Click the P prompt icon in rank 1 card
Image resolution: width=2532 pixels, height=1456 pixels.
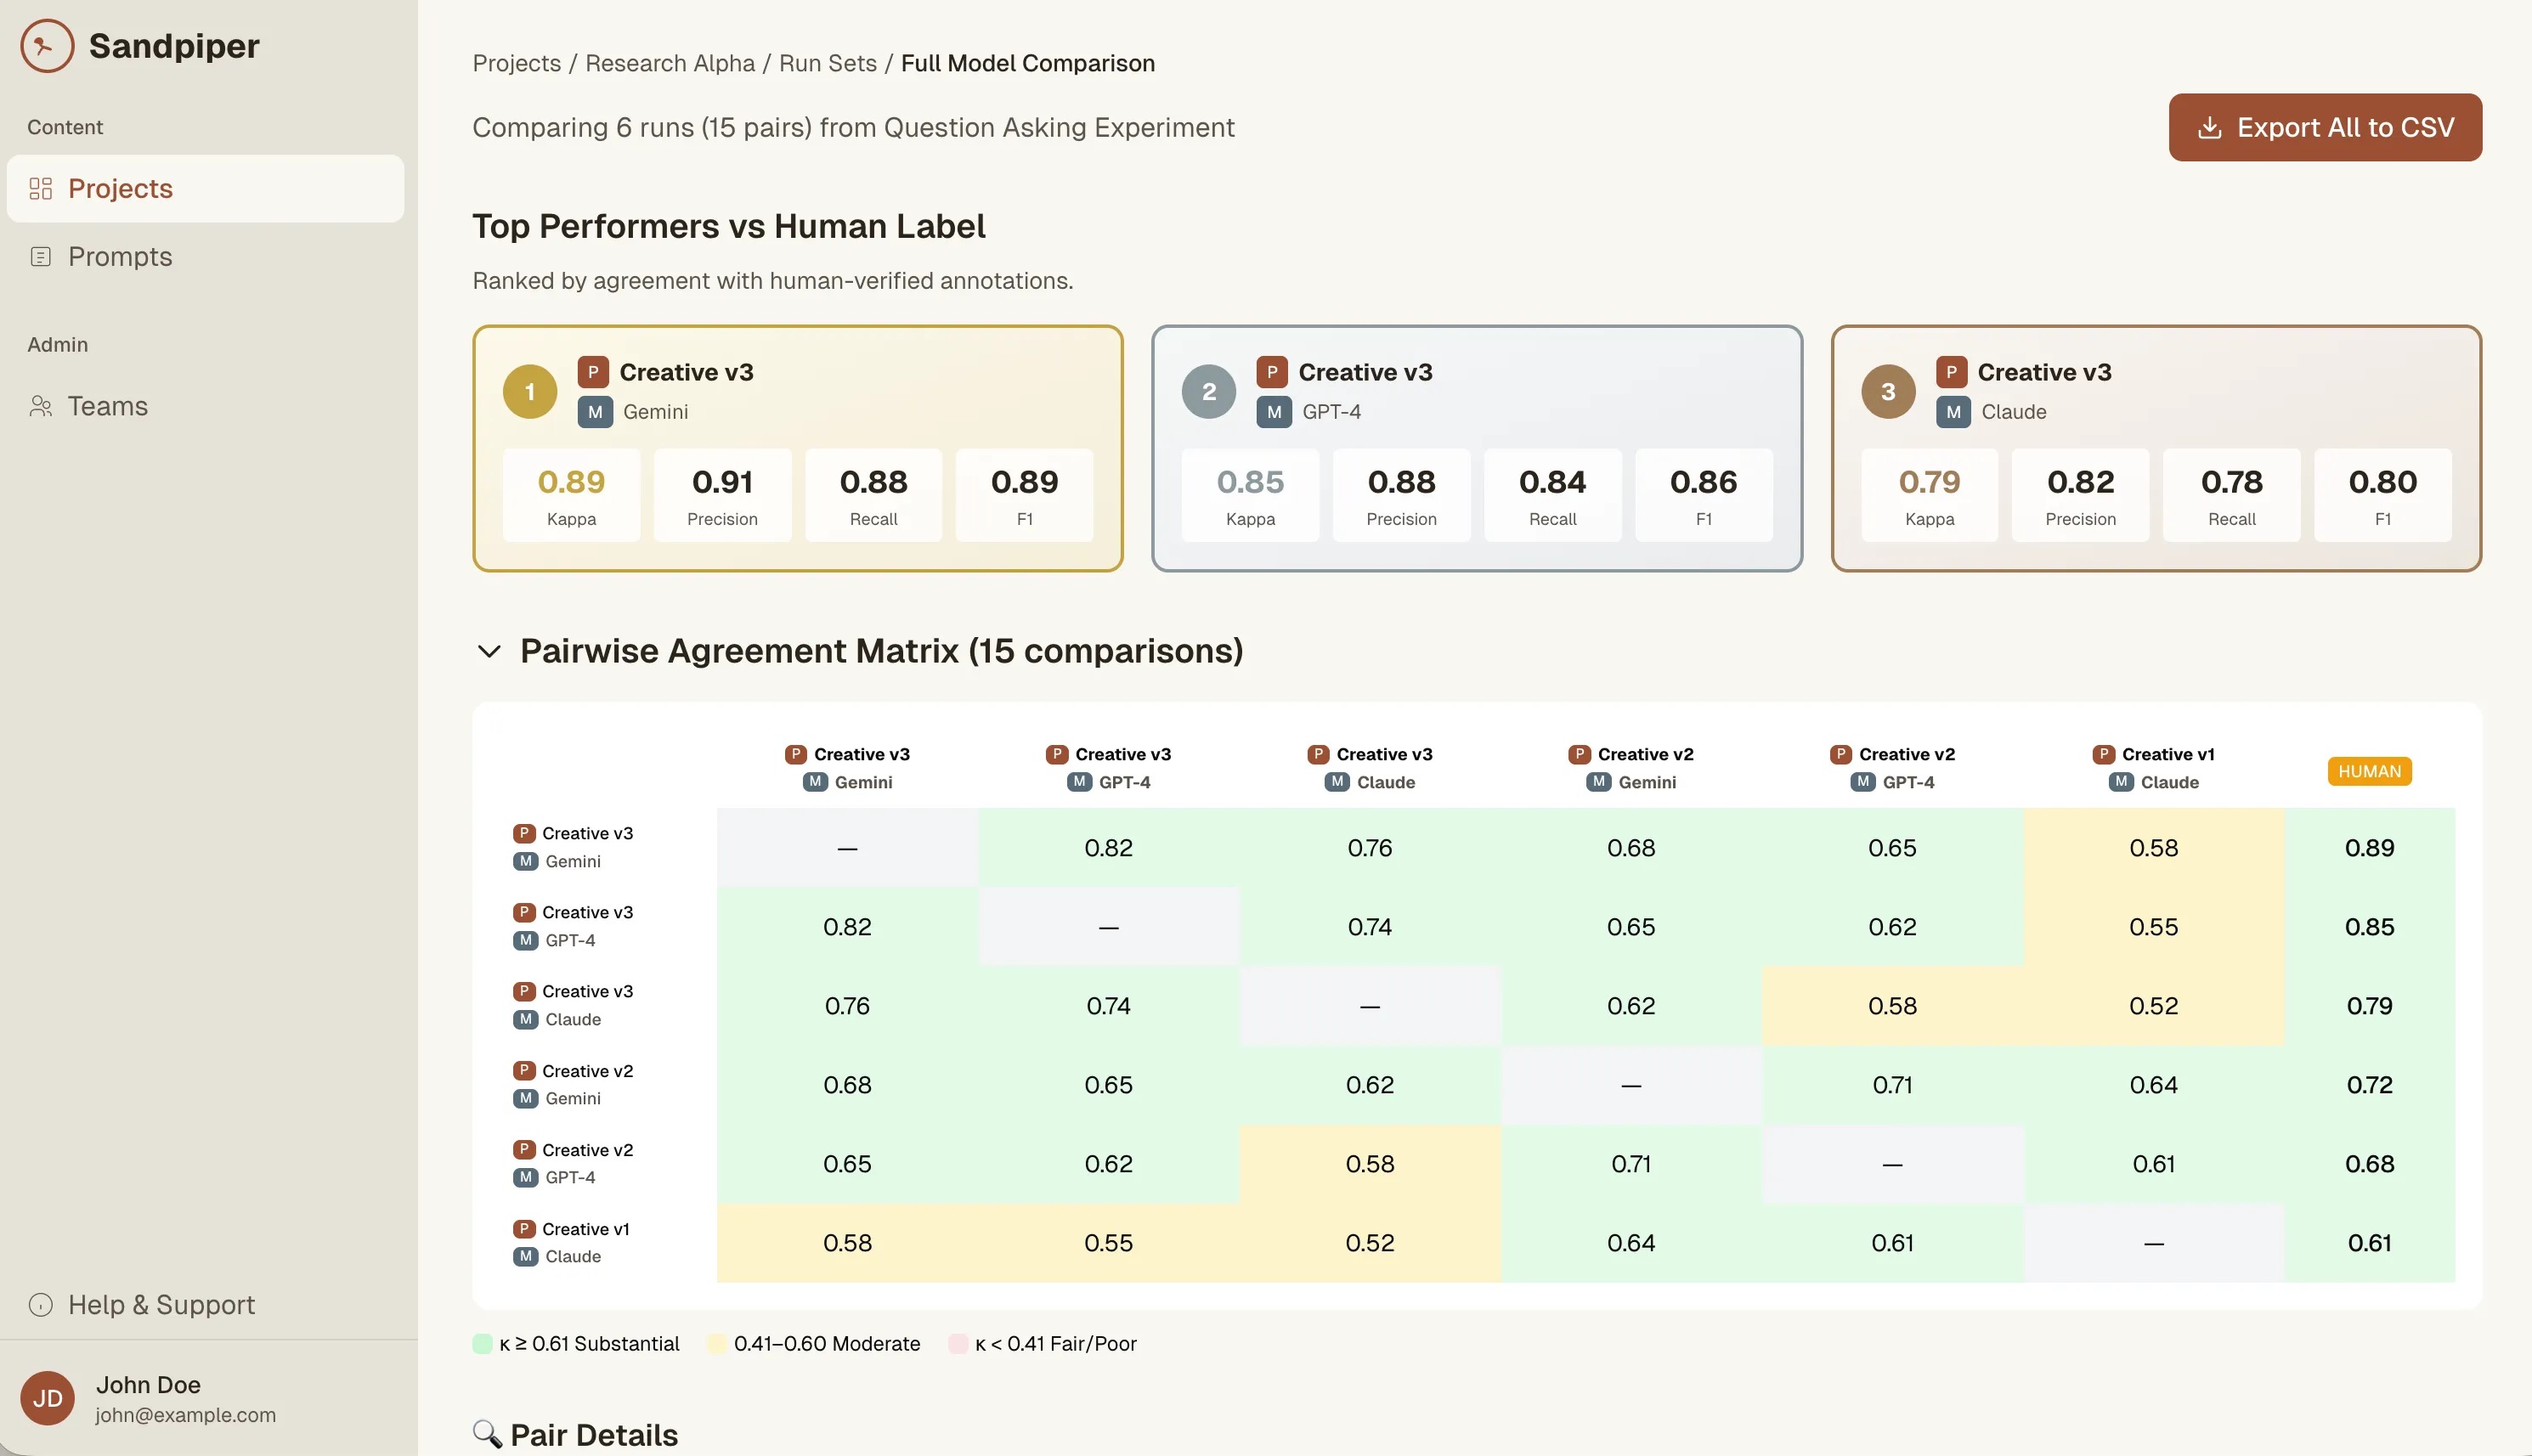coord(593,372)
